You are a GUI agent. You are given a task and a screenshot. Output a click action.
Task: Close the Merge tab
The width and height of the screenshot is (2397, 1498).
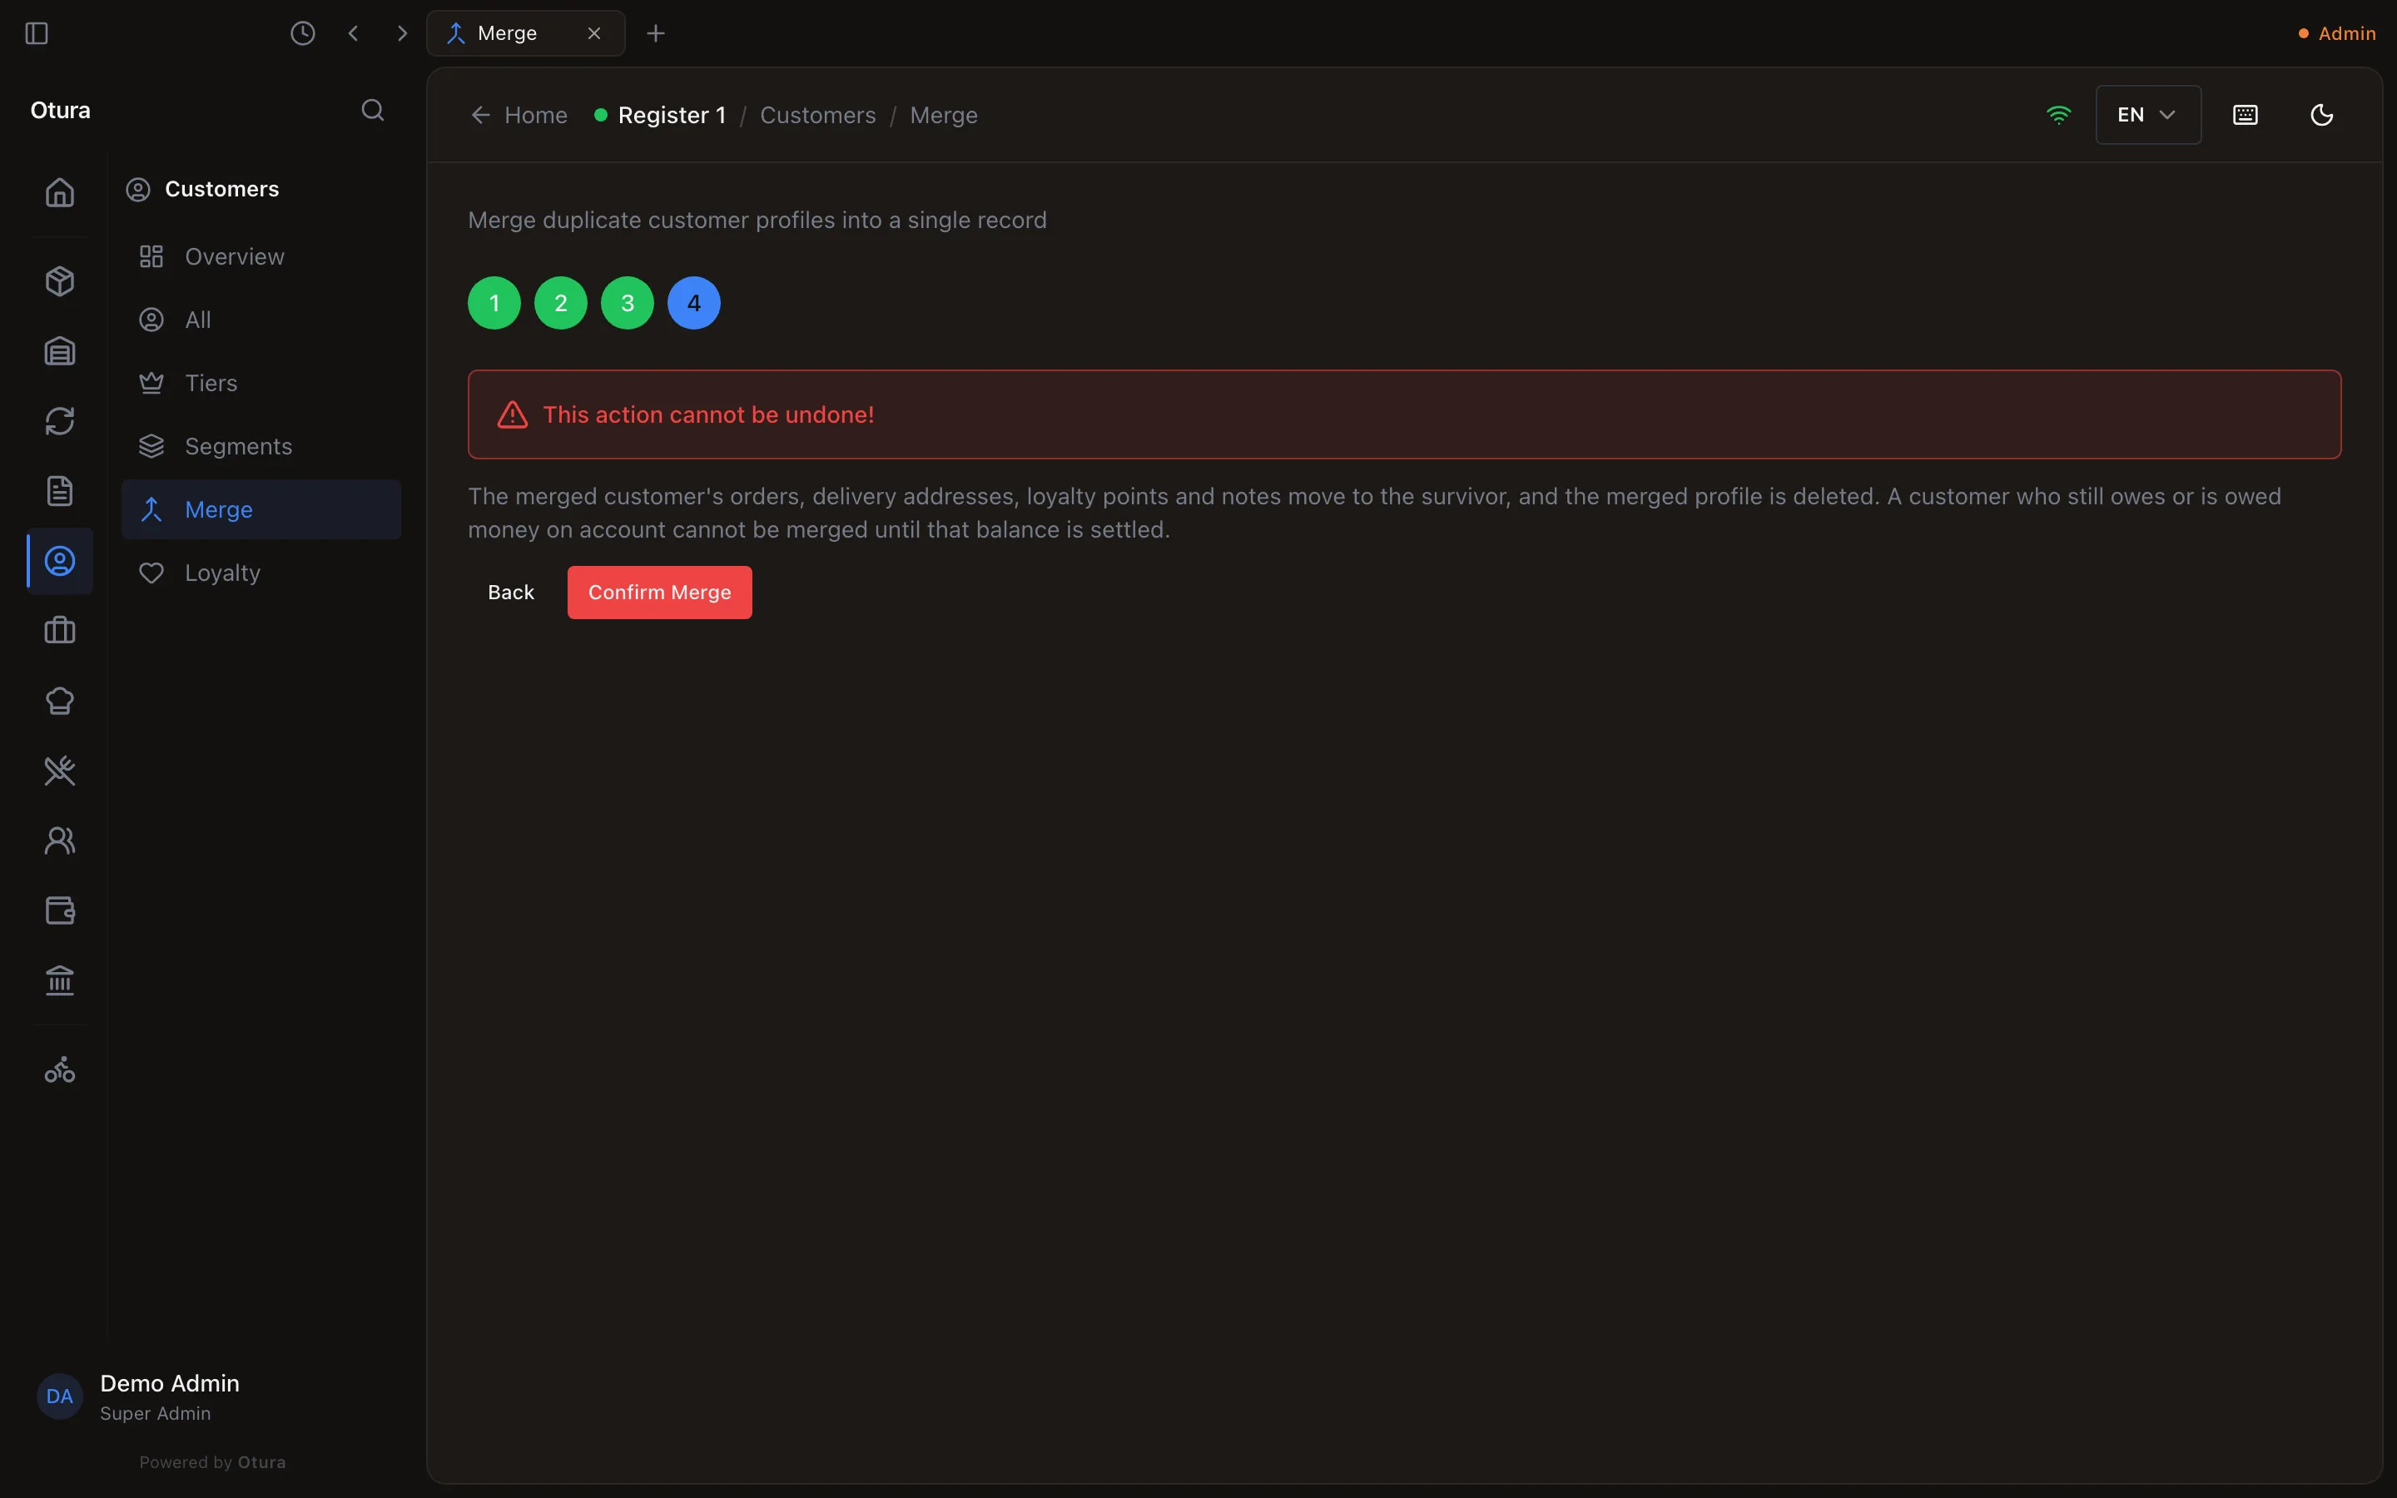594,33
